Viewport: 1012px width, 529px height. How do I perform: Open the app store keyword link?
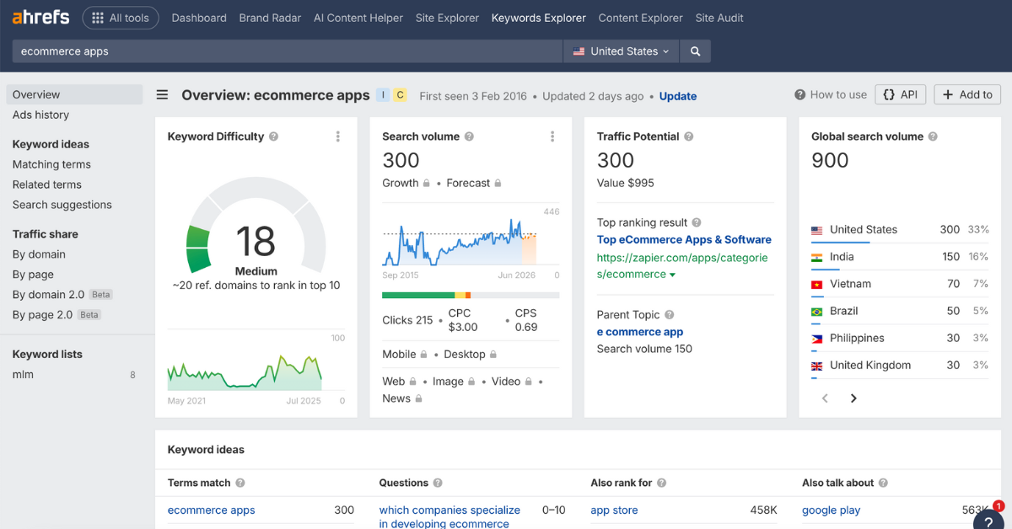(x=614, y=510)
